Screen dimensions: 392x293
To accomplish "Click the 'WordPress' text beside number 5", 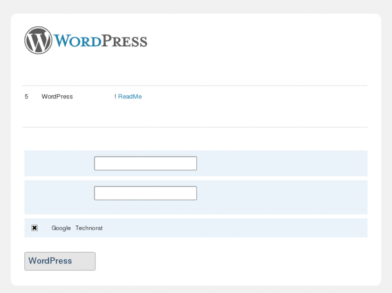I will click(57, 97).
